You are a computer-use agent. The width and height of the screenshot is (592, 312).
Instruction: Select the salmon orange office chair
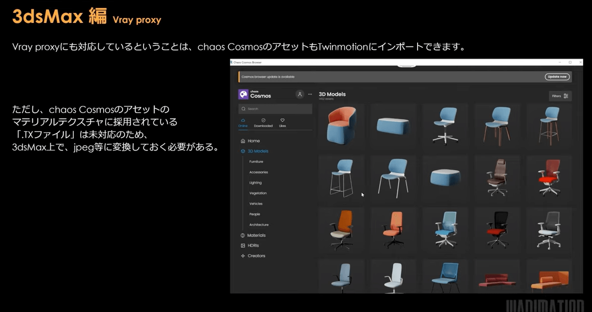[393, 230]
